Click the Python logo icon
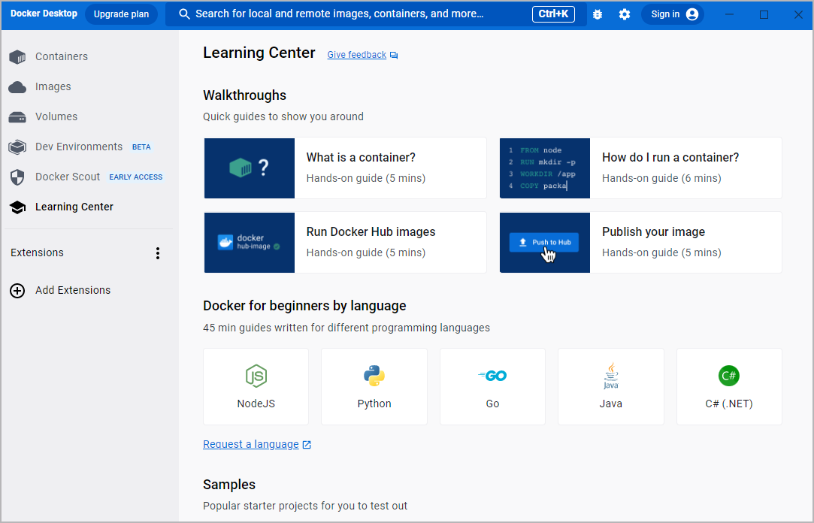 [x=374, y=376]
